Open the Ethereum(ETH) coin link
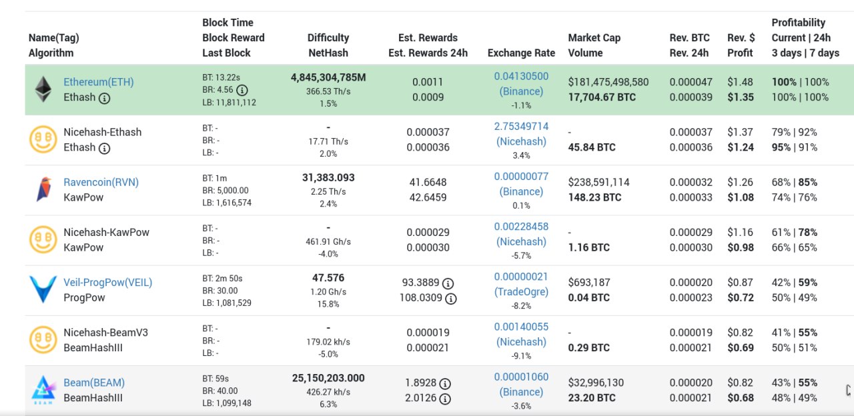The height and width of the screenshot is (416, 854). tap(99, 82)
